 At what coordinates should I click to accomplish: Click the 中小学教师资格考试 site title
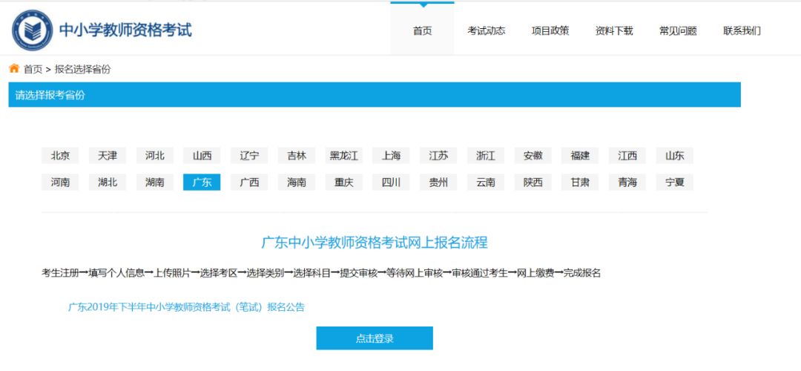click(x=125, y=30)
